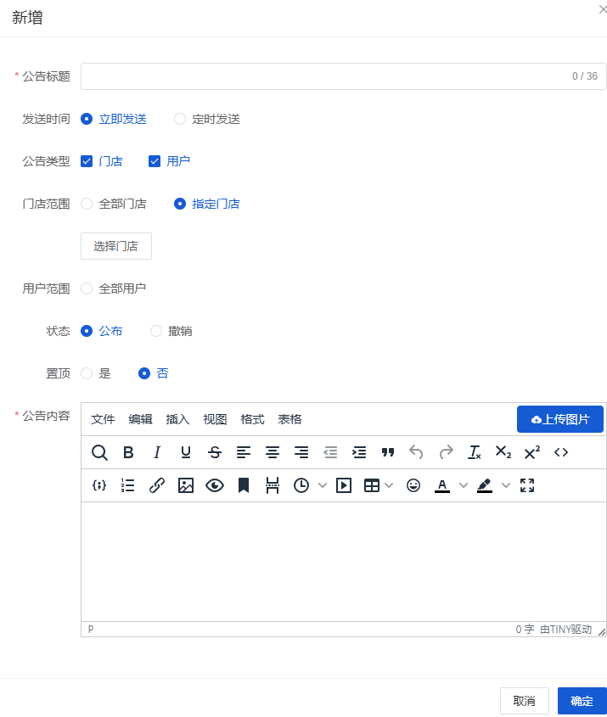Expand the date/time format dropdown arrow
The image size is (607, 717).
(322, 485)
